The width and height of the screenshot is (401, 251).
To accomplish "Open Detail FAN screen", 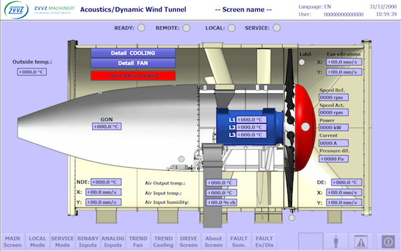I will [x=133, y=63].
